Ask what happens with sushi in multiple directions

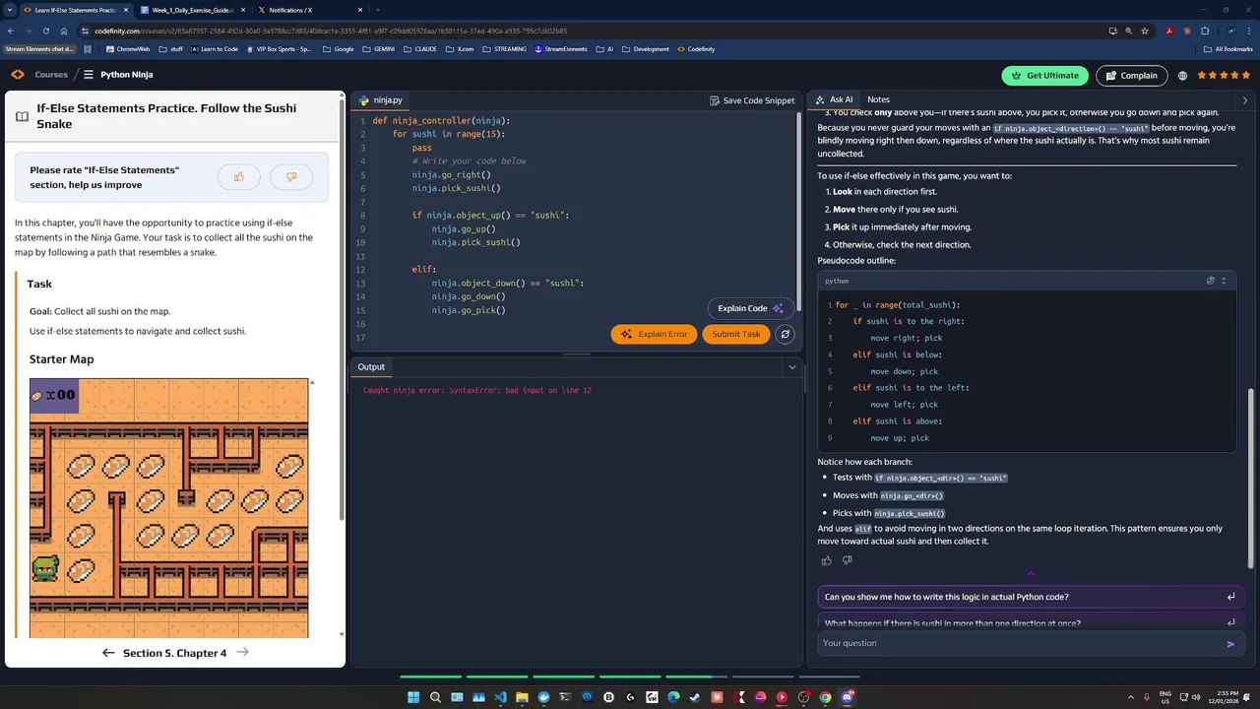(x=1031, y=621)
